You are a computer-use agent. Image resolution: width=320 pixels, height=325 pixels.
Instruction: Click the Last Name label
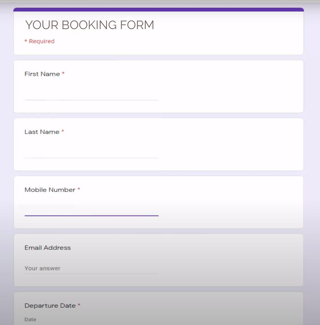point(42,132)
